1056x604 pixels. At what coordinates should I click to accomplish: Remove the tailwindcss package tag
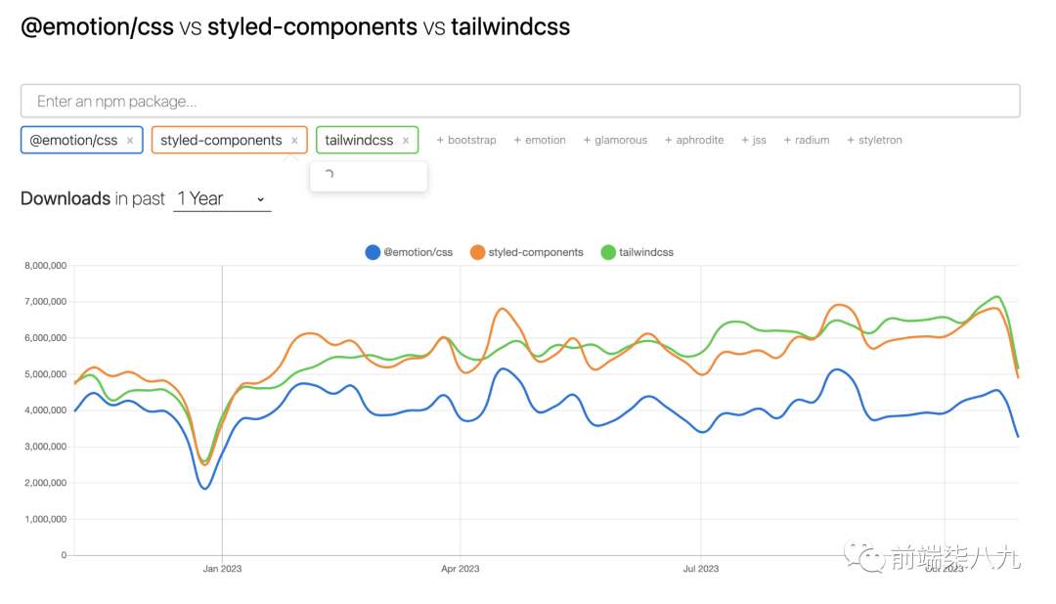[406, 141]
